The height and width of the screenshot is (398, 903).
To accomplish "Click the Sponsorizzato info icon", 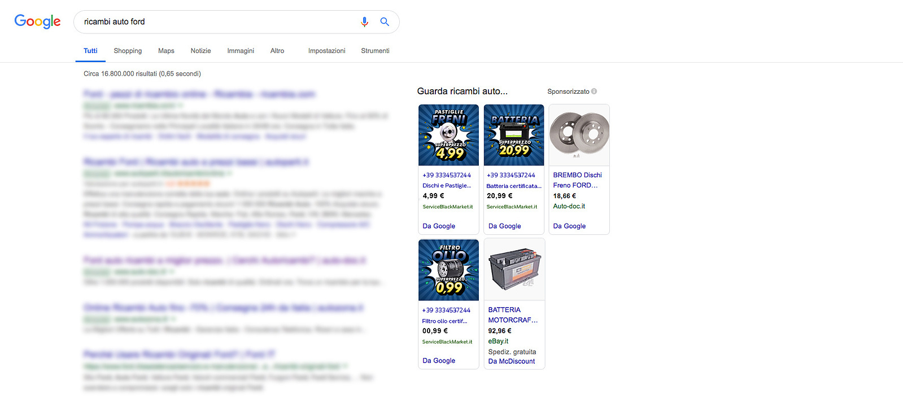I will 594,91.
